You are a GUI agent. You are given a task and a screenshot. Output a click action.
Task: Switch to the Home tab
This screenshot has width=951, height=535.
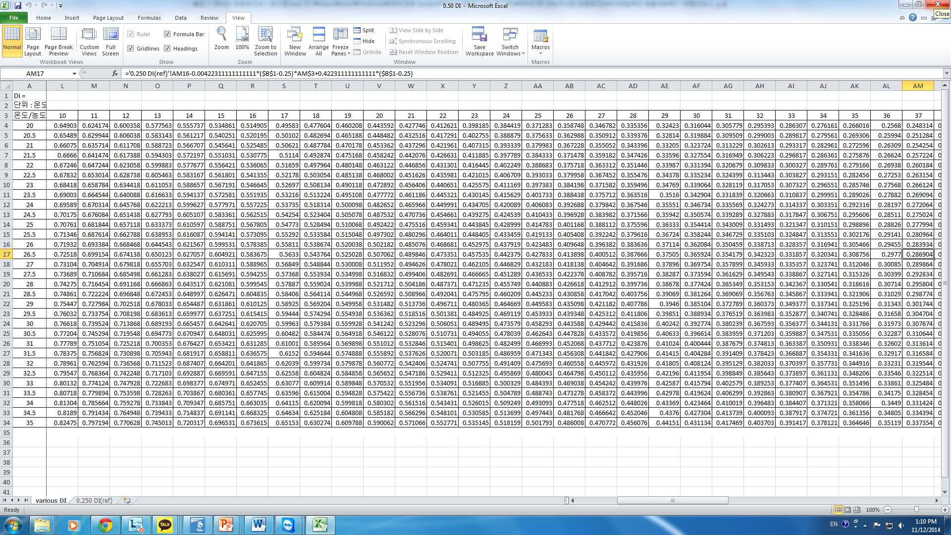pos(43,18)
